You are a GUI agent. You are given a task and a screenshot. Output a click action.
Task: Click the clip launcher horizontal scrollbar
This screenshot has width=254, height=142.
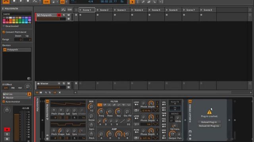click(154, 92)
